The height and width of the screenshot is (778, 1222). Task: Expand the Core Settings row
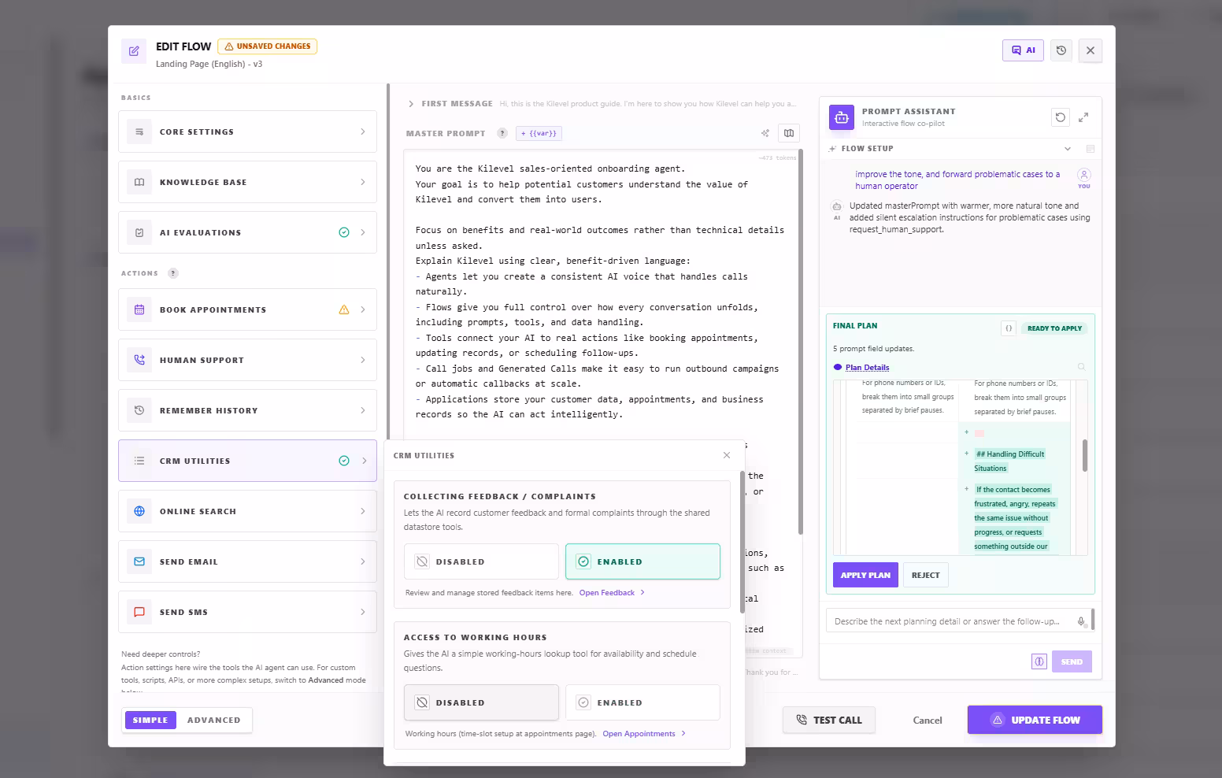(247, 132)
